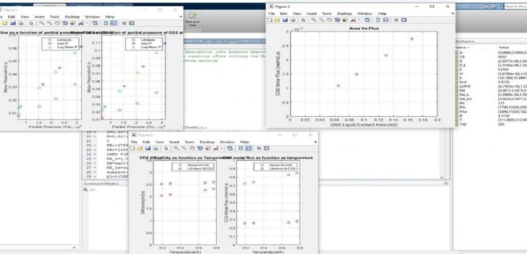Click Print icon in Figure 3 toolbar

click(293, 20)
